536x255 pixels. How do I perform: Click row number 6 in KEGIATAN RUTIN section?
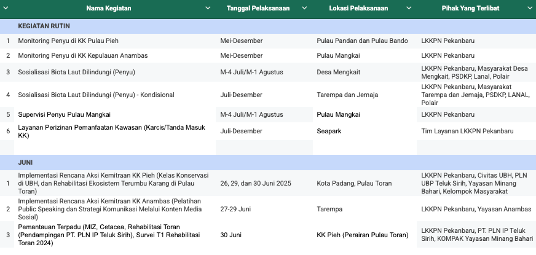8,131
